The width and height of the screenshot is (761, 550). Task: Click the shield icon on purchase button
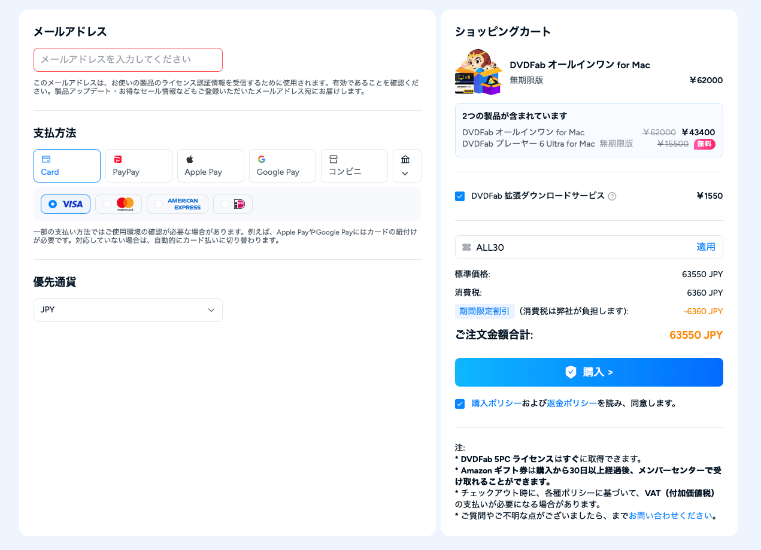click(571, 372)
